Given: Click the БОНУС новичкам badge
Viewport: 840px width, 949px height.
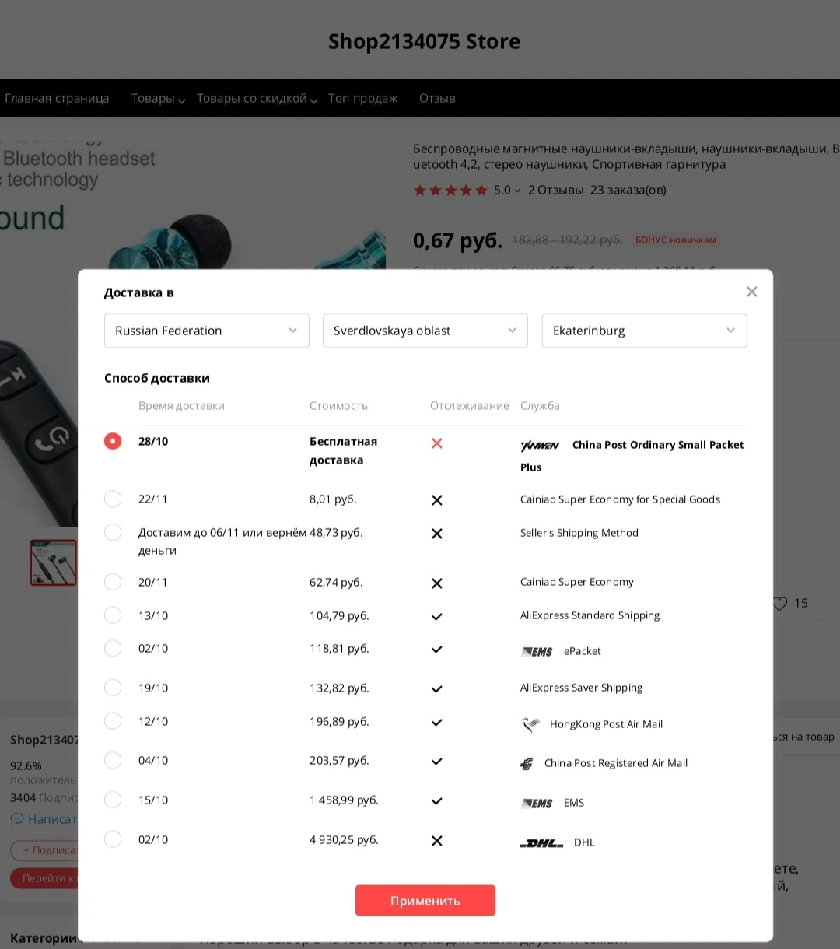Looking at the screenshot, I should [675, 240].
